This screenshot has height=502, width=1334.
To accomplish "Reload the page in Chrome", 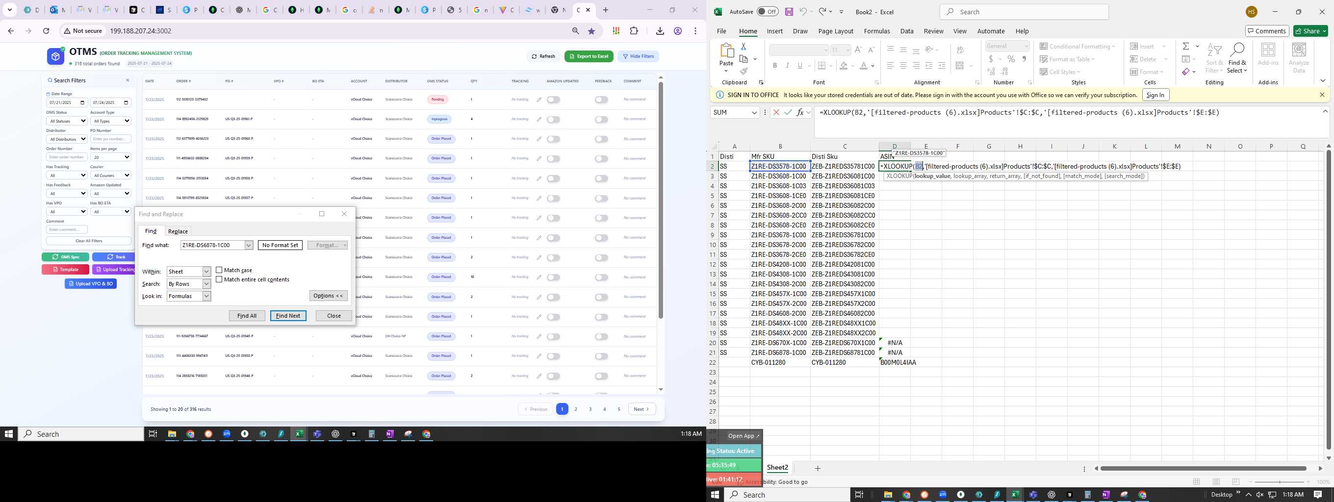I will pos(46,31).
